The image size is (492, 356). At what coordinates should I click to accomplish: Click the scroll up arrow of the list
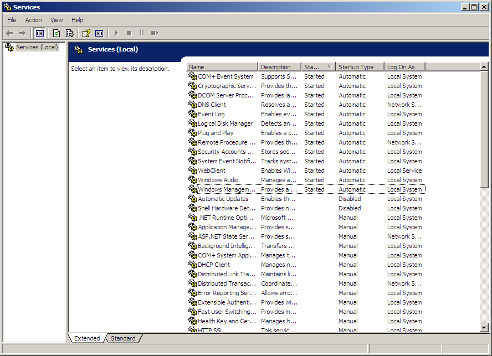[484, 66]
